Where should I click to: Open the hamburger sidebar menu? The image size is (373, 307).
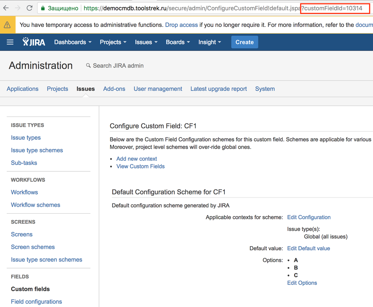click(10, 42)
